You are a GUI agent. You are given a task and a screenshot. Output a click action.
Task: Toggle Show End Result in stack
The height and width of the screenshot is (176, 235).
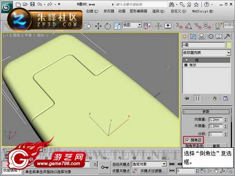pyautogui.click(x=197, y=99)
